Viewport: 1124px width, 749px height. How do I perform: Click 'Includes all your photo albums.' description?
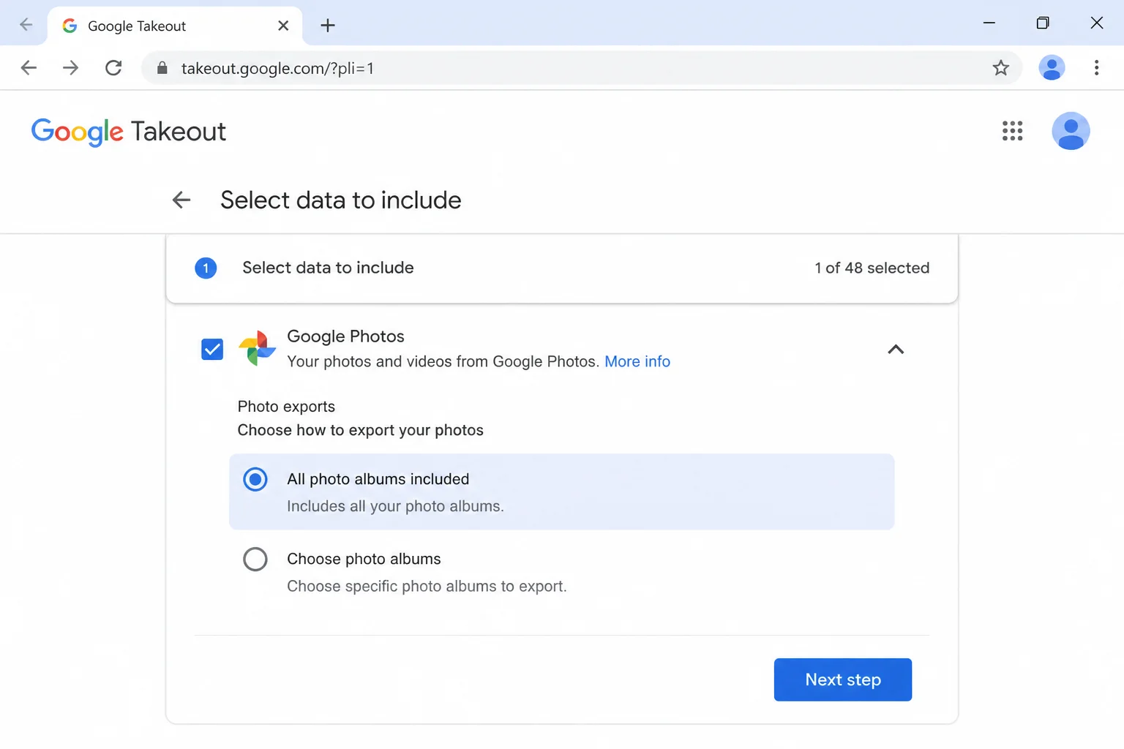[x=395, y=506]
